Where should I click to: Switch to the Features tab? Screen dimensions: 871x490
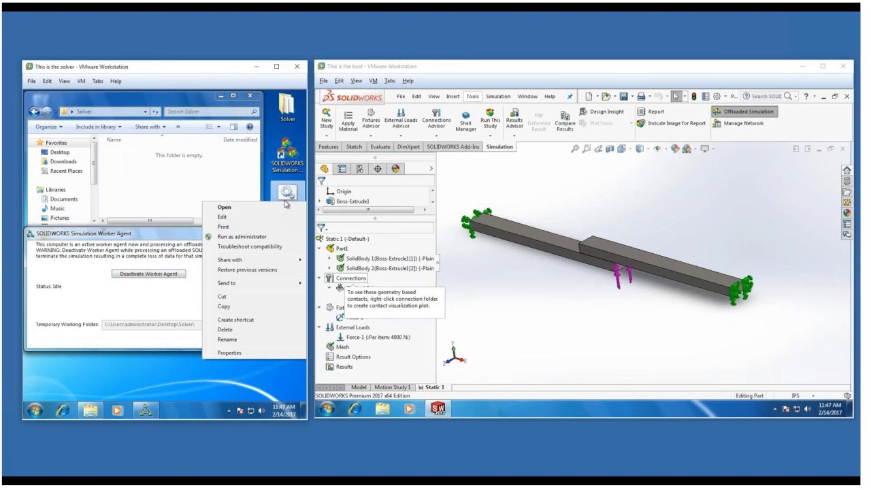(328, 147)
